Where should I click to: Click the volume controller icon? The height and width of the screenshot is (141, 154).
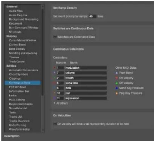54,73
